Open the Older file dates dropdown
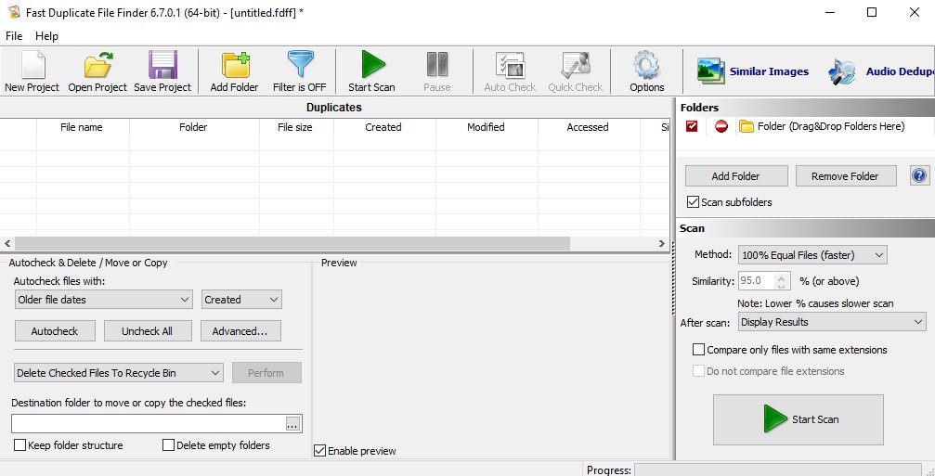This screenshot has width=935, height=476. pos(103,300)
